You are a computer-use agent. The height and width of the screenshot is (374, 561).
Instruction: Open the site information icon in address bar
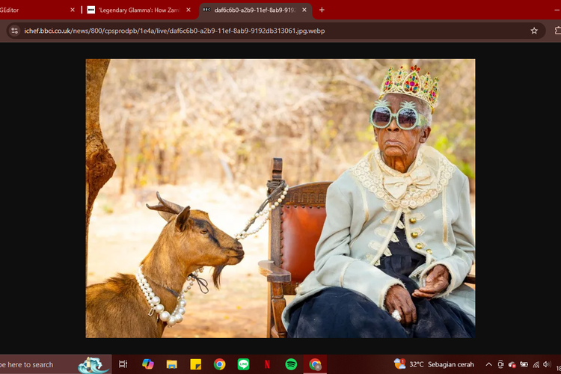(x=13, y=31)
